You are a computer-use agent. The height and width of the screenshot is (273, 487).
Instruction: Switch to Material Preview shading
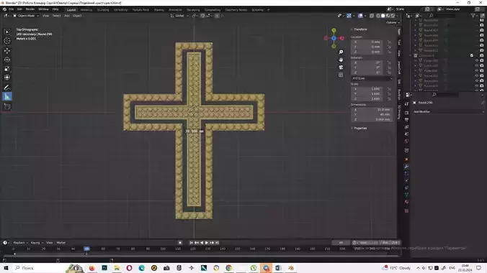click(388, 16)
